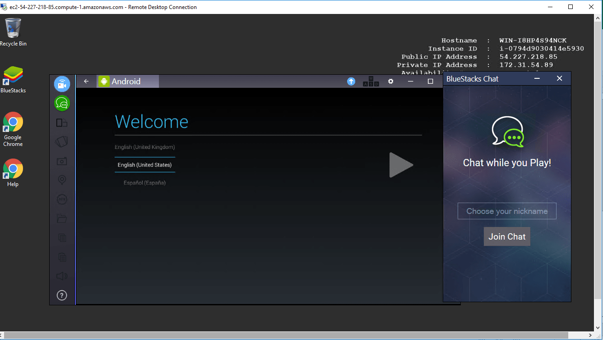This screenshot has width=603, height=340.
Task: Open the green chat bubble sidebar icon
Action: [x=62, y=103]
